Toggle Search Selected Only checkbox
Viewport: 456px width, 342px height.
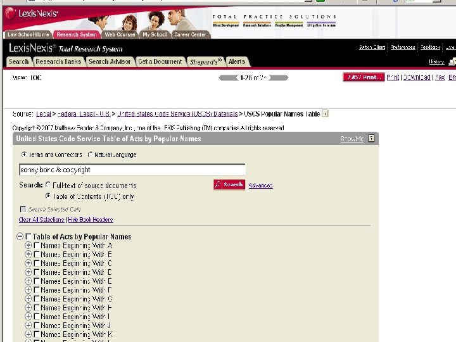[x=23, y=209]
